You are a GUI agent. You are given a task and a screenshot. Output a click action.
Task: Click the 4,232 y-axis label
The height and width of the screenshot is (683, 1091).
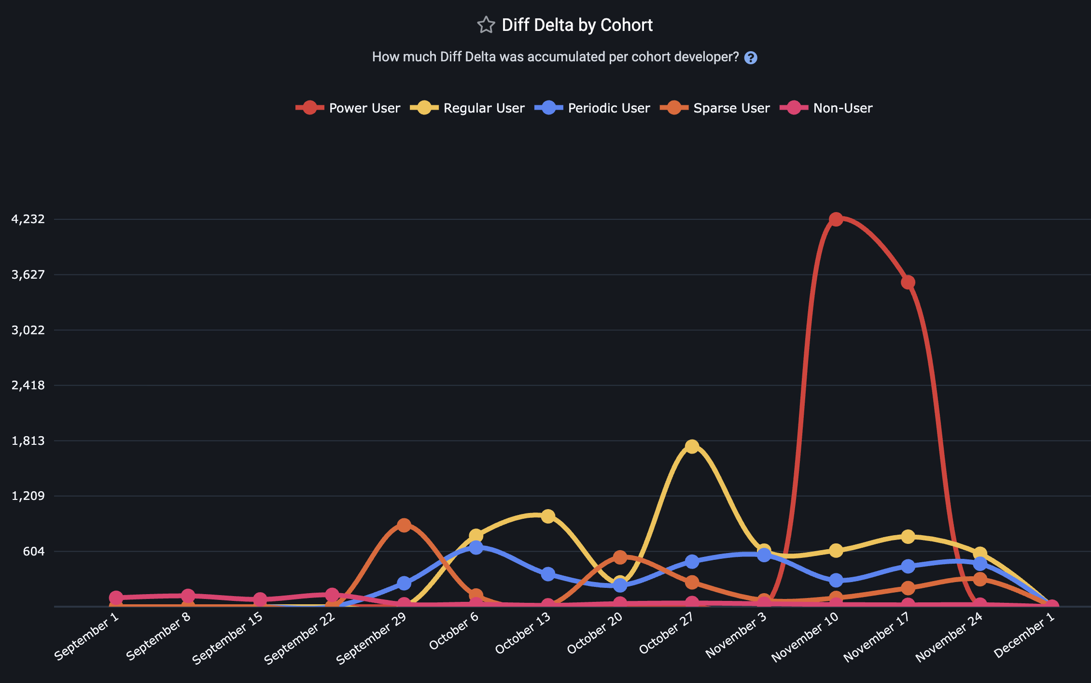click(28, 219)
